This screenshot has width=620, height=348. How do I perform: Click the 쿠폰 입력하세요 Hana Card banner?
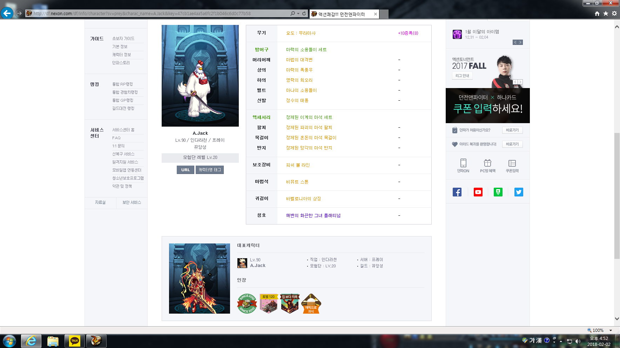488,106
